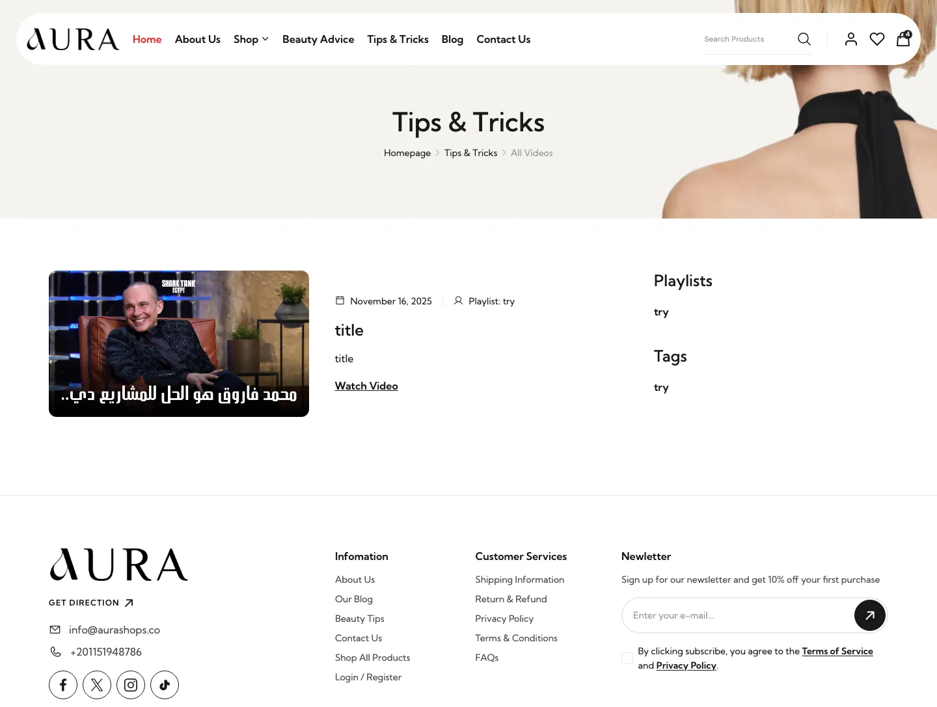Submit newsletter with the arrow button

pos(870,615)
